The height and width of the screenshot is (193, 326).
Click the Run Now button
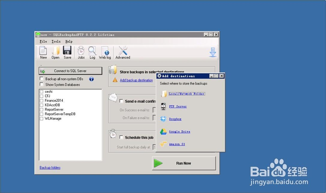pyautogui.click(x=184, y=163)
